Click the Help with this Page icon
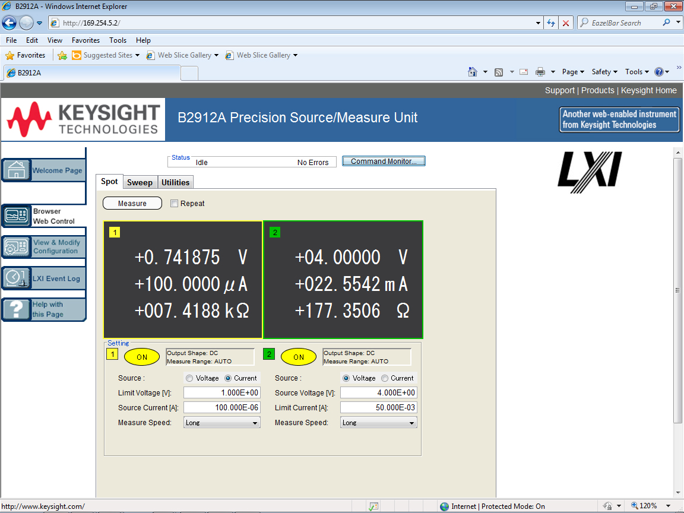Image resolution: width=684 pixels, height=513 pixels. [x=17, y=309]
